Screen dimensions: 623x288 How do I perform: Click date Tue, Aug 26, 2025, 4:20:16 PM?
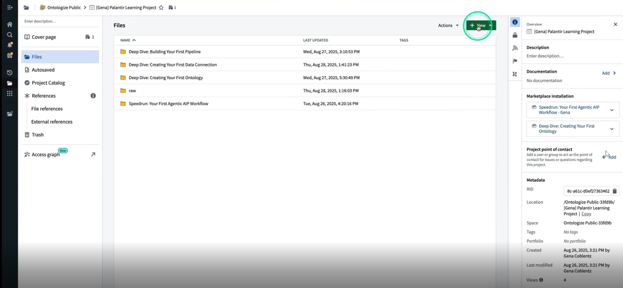click(x=331, y=103)
